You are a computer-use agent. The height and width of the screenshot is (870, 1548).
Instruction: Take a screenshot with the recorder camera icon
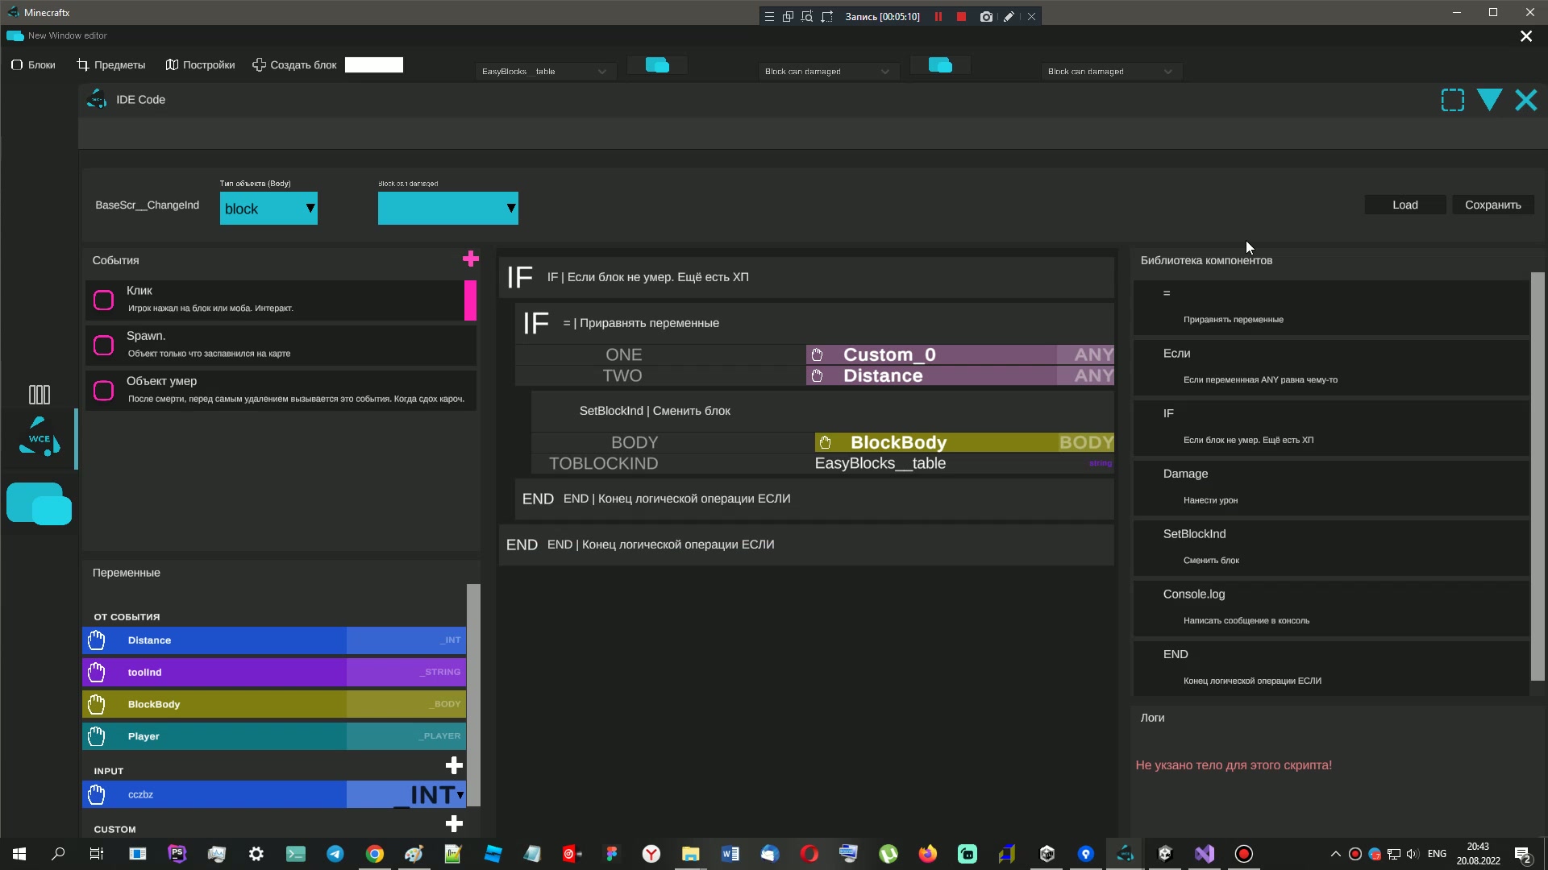(x=986, y=16)
